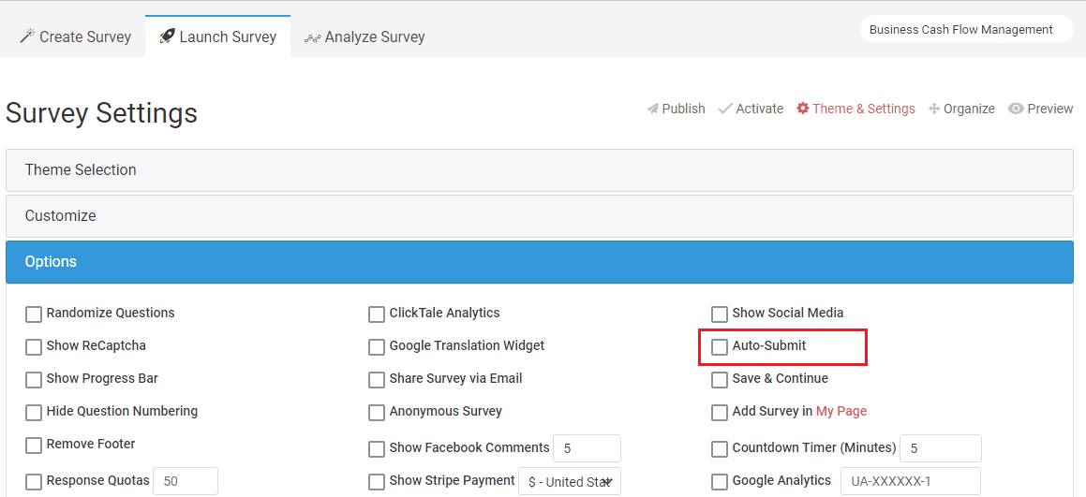Click the magic wand Create Survey icon
This screenshot has height=497, width=1086.
(x=28, y=37)
